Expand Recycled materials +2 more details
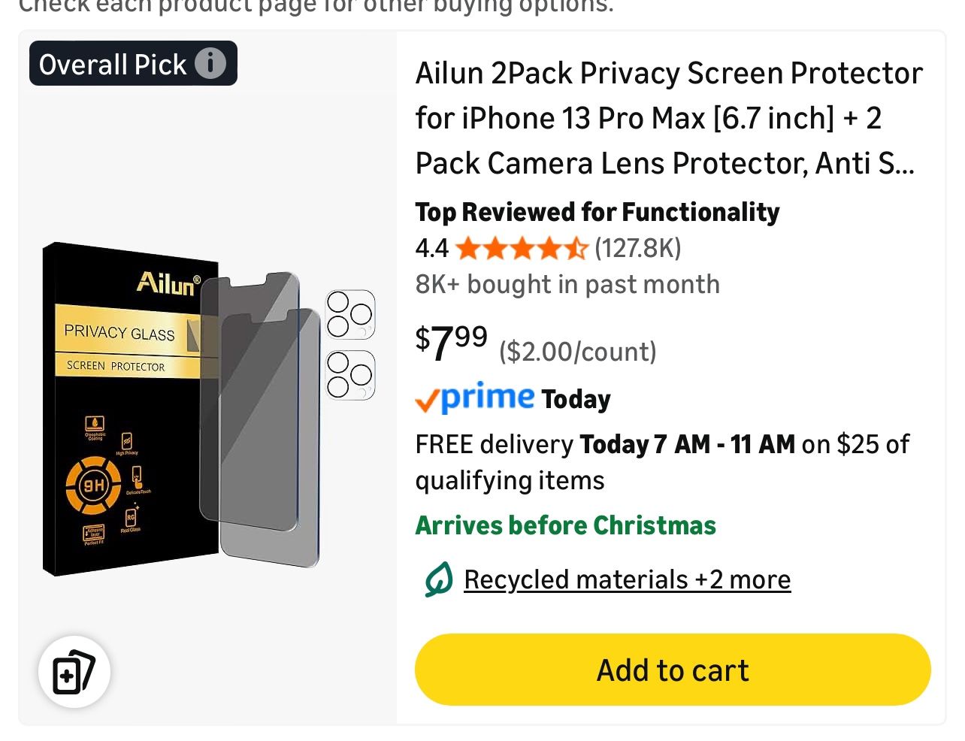Image resolution: width=965 pixels, height=741 pixels. (627, 579)
